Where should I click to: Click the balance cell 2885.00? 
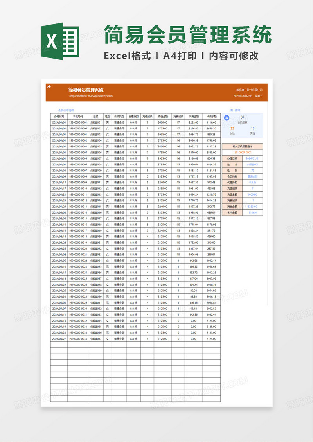[x=212, y=153]
